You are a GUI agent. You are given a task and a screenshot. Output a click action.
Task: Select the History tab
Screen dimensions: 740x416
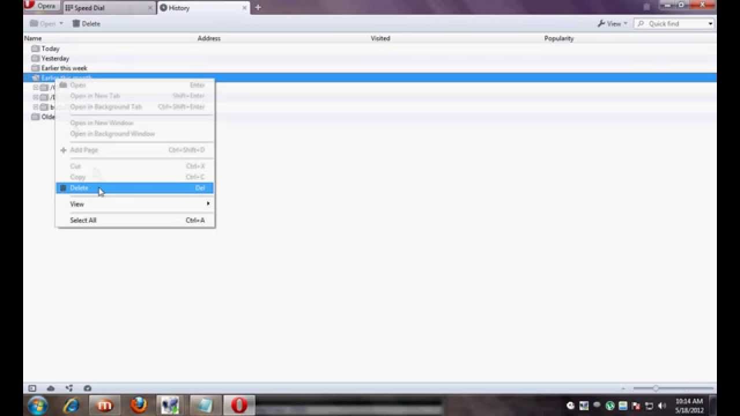pos(203,8)
